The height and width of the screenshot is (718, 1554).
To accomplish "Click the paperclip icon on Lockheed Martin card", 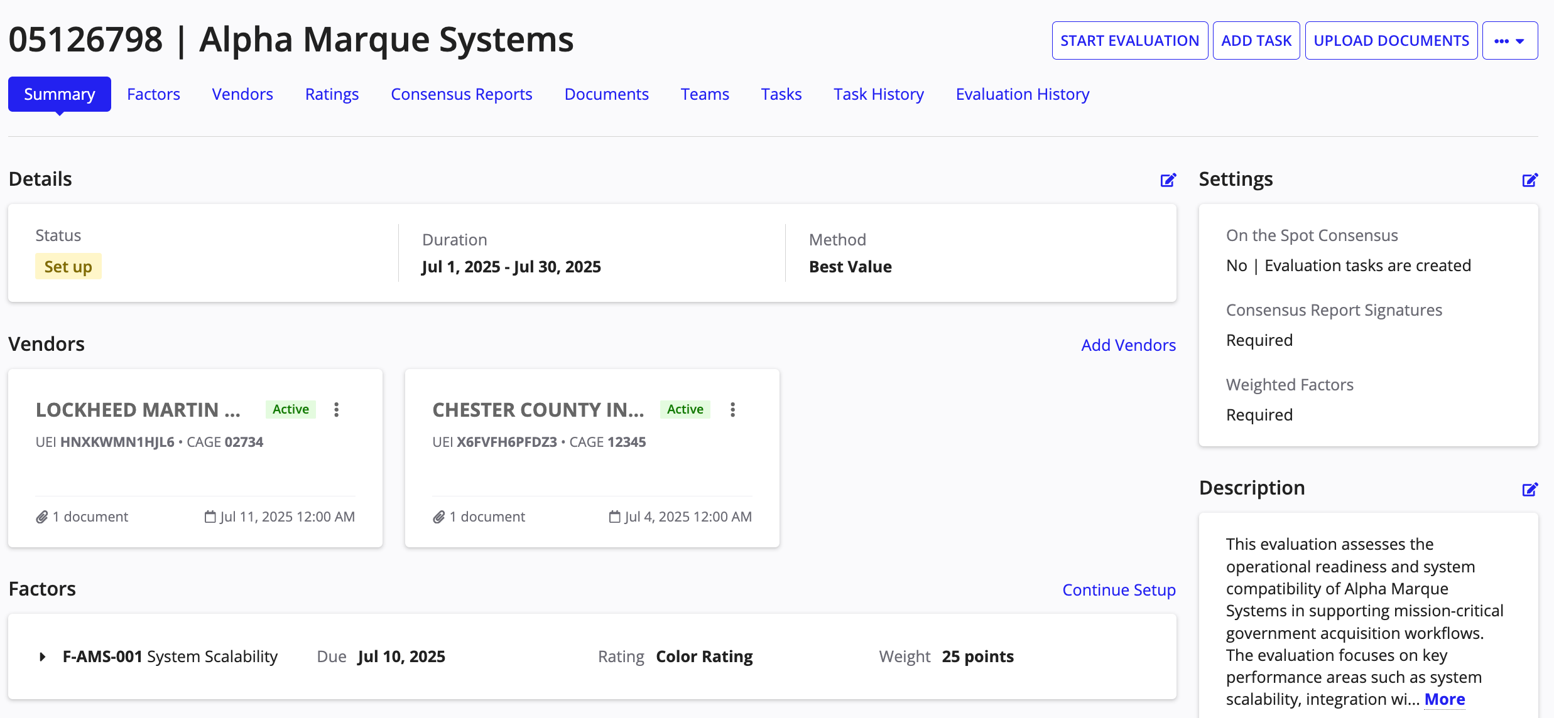I will point(42,517).
